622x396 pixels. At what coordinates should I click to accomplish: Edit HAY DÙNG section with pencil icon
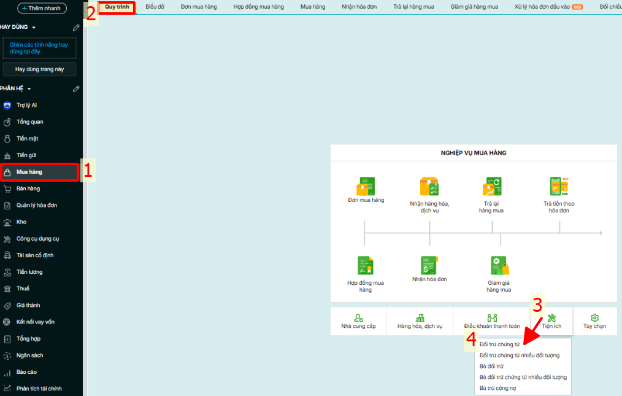[76, 28]
